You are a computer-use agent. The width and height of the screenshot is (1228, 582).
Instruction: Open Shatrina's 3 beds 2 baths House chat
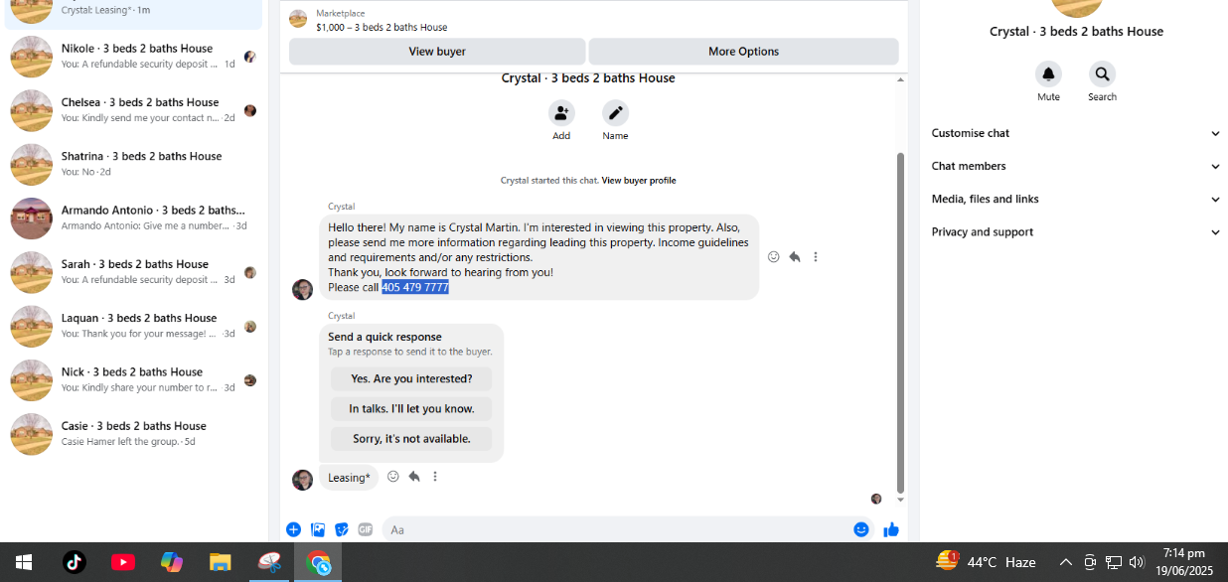(133, 163)
